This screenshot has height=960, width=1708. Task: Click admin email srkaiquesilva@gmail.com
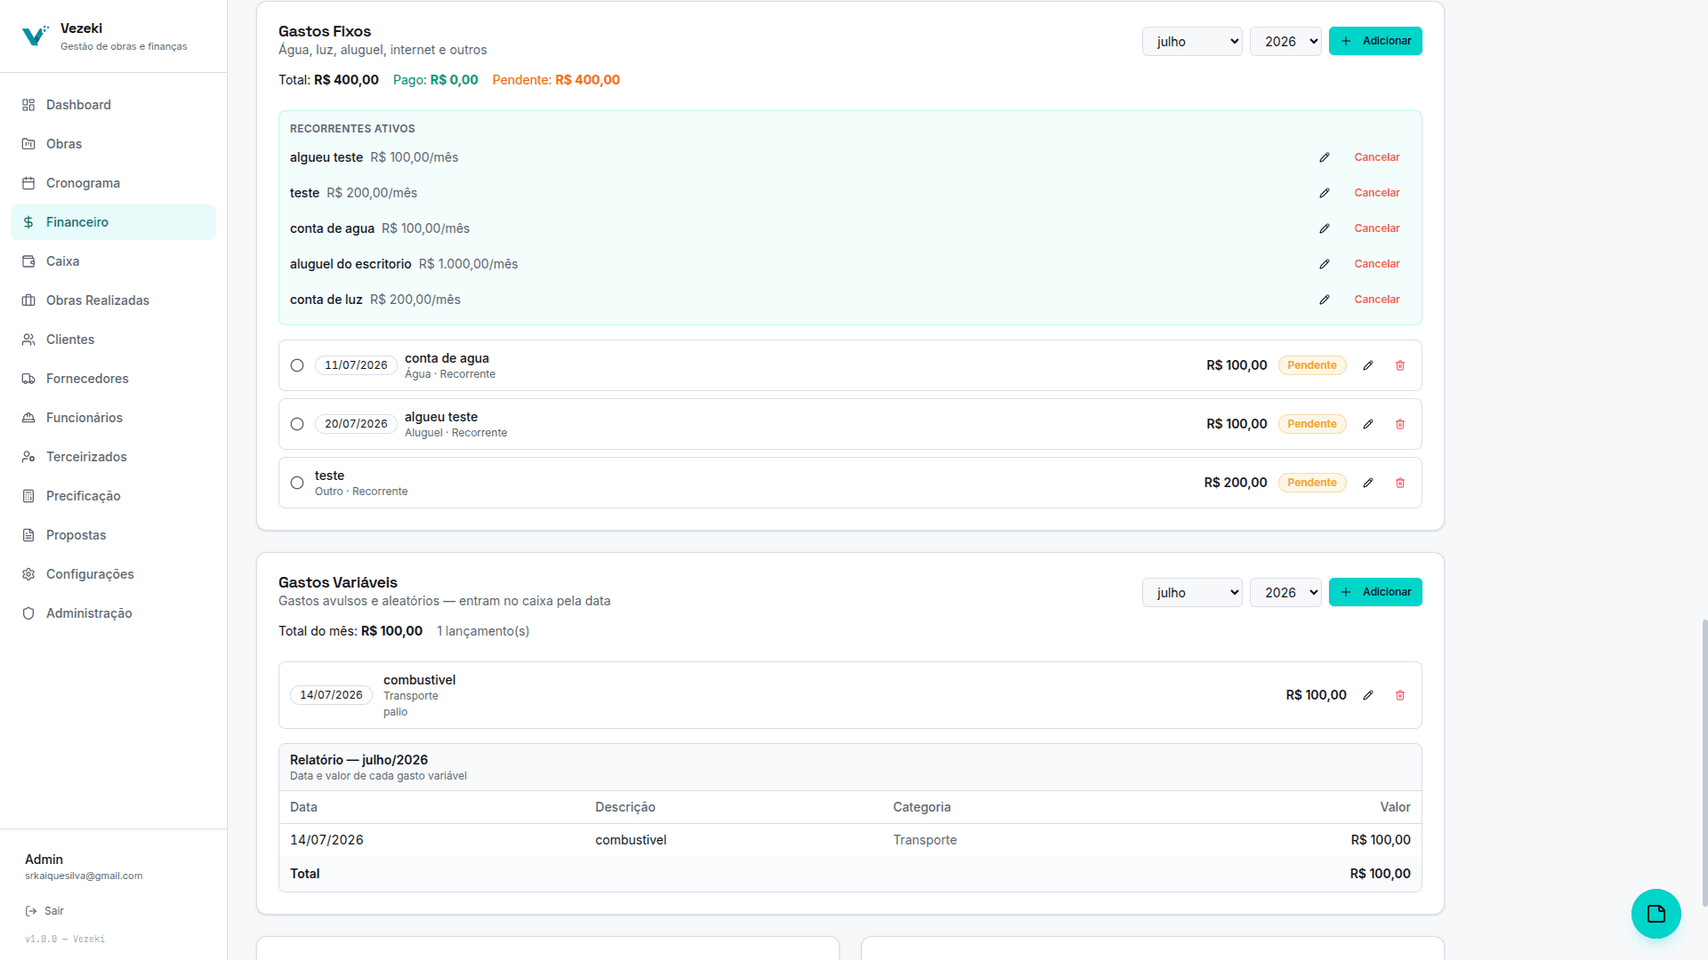pos(84,876)
